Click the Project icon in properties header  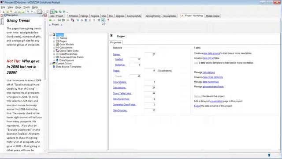[x=111, y=35]
